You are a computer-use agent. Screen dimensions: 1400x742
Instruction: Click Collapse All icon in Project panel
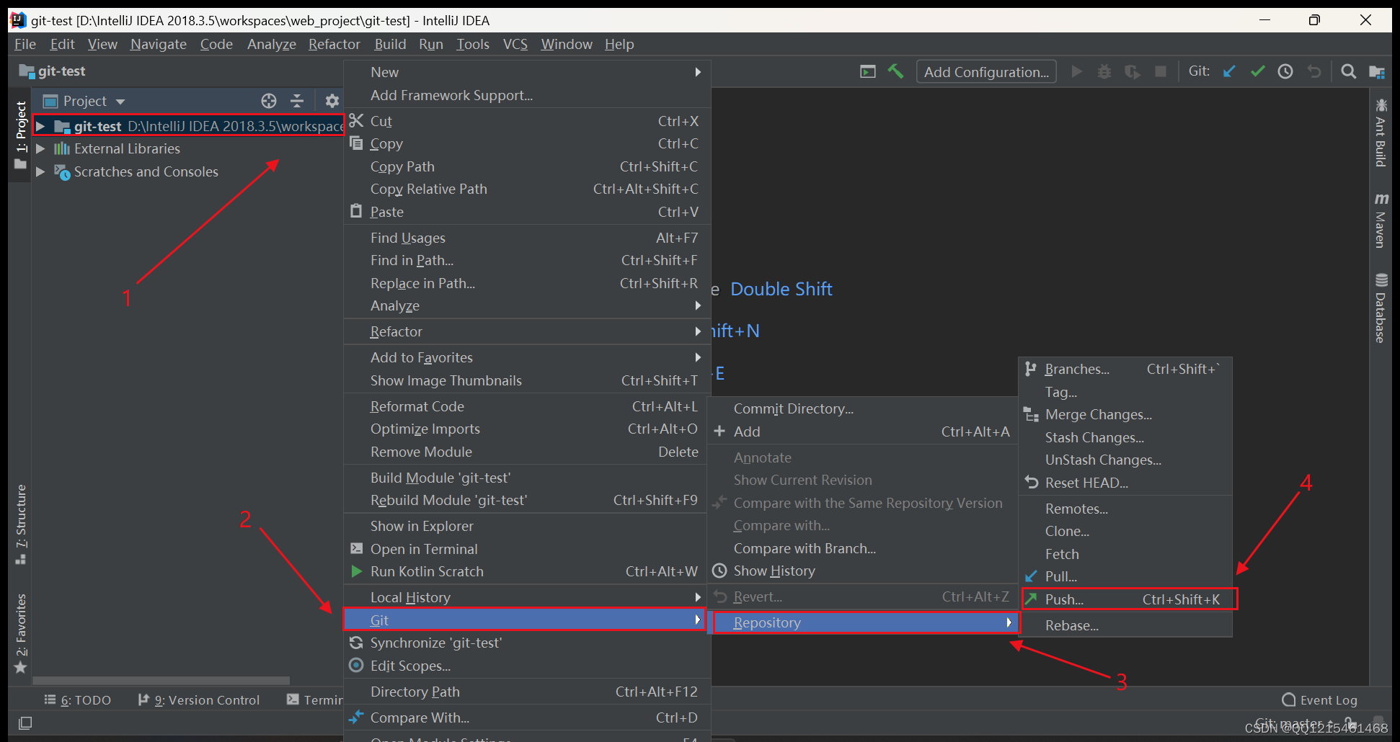click(297, 101)
